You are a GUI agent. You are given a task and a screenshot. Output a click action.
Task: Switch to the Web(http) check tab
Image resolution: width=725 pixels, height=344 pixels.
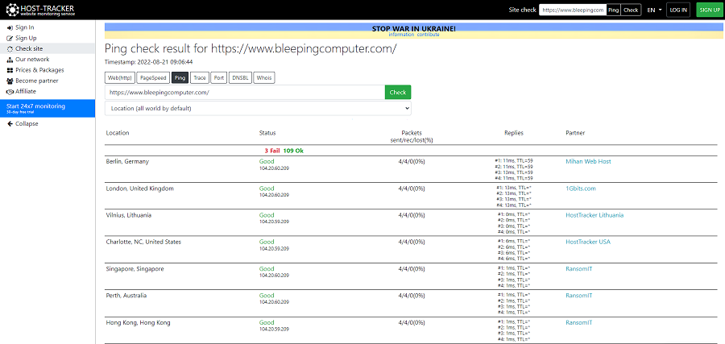point(119,77)
